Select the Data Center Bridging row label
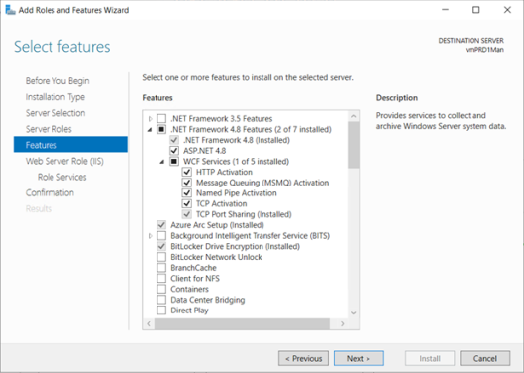The width and height of the screenshot is (524, 373). point(208,300)
